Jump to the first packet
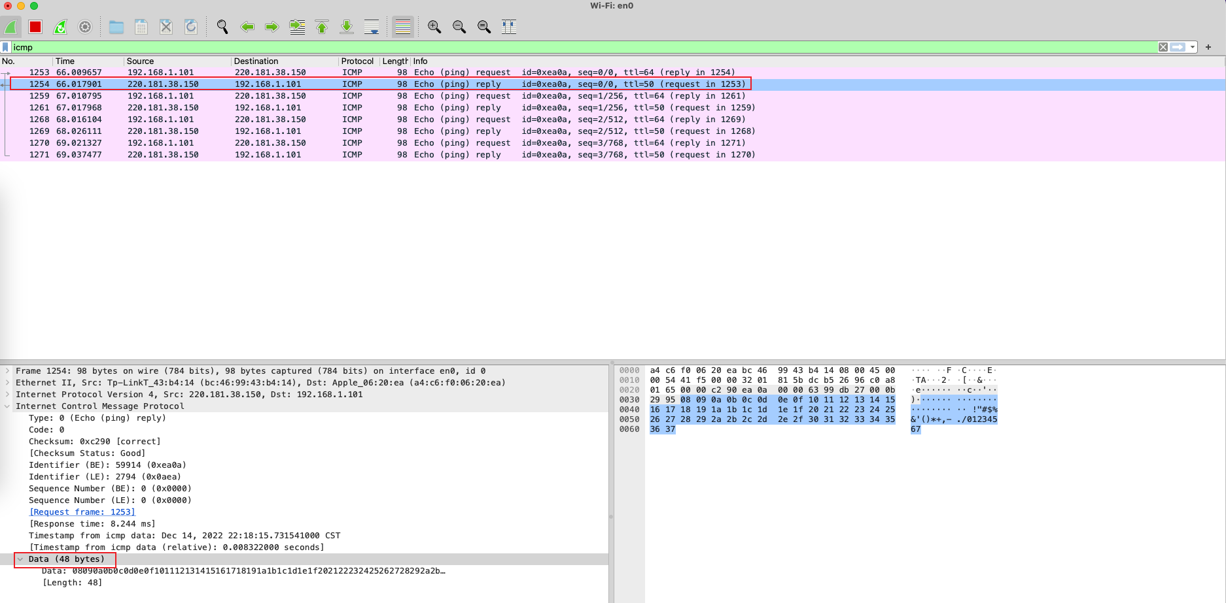The width and height of the screenshot is (1226, 603). tap(322, 27)
